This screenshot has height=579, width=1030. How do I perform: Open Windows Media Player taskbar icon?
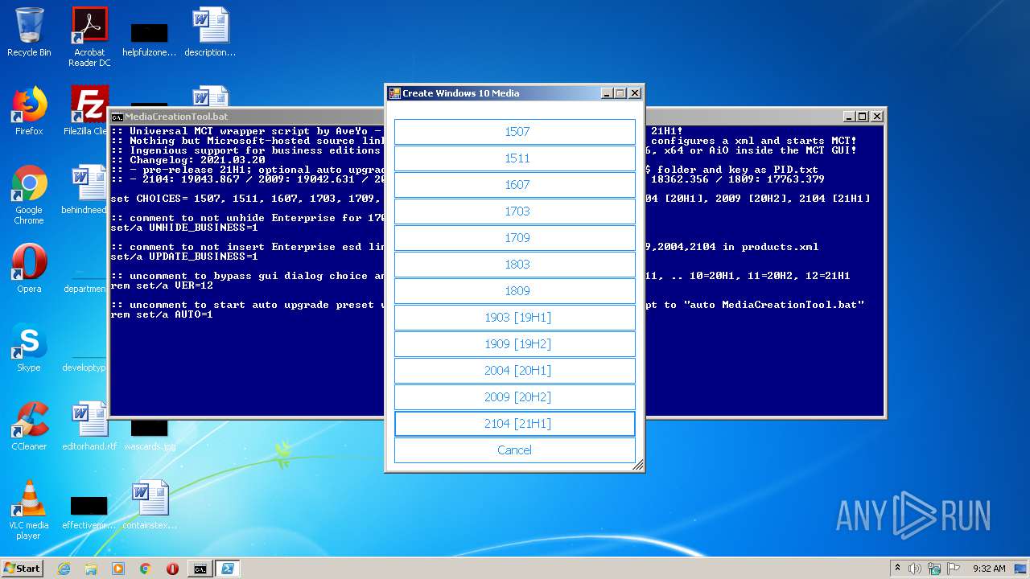pos(118,569)
